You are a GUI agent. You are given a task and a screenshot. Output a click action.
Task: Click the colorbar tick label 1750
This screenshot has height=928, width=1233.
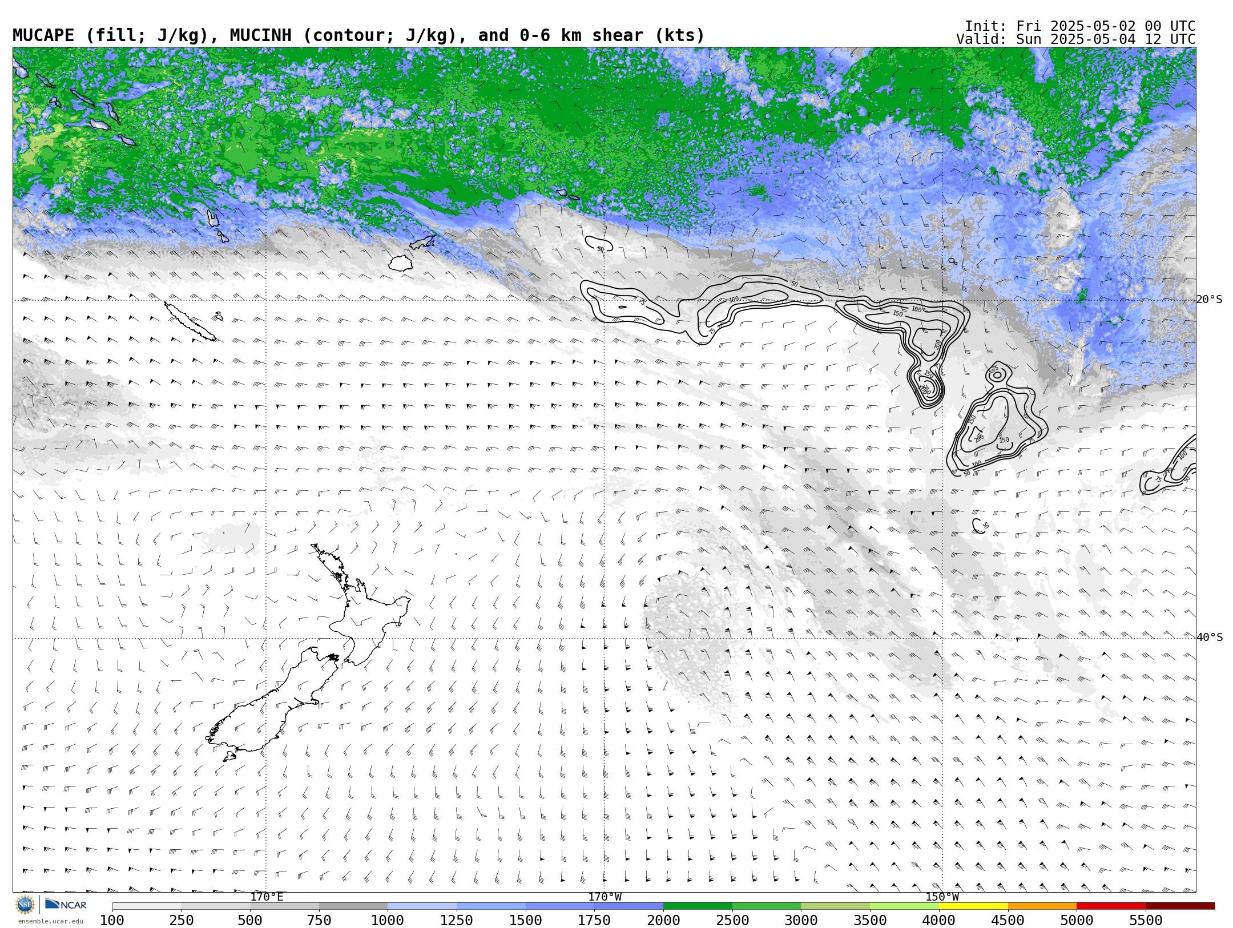click(594, 921)
